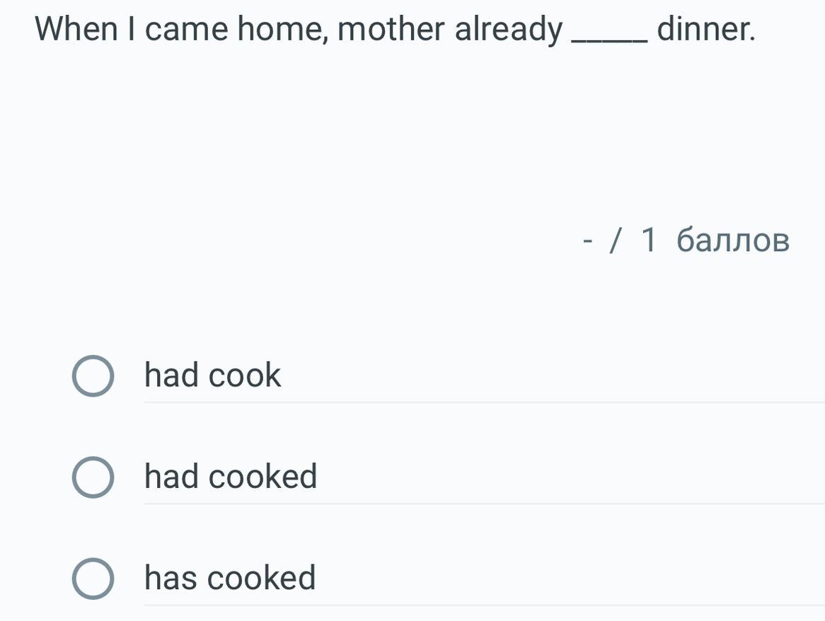Click the word "mother" in the question
Screen dimensions: 825x621
391,30
